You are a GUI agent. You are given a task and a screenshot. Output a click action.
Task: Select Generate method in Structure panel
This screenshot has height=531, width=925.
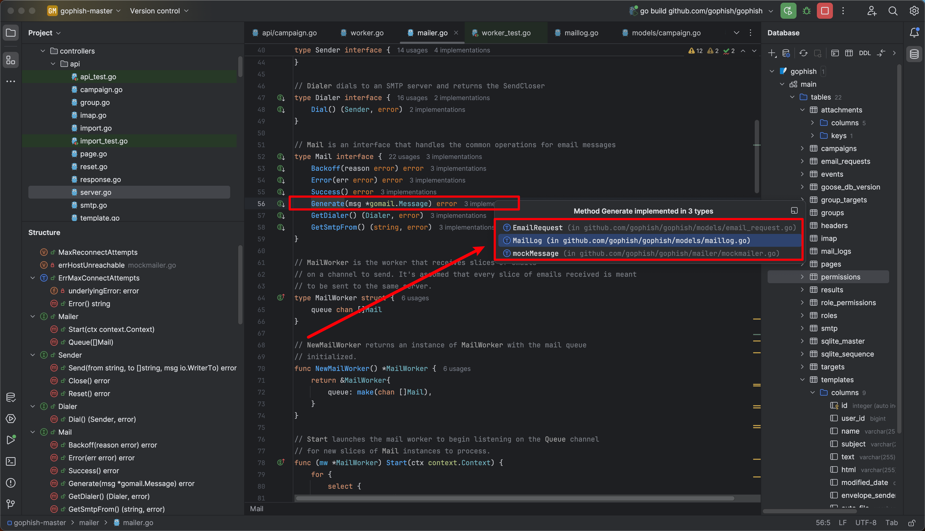coord(131,484)
